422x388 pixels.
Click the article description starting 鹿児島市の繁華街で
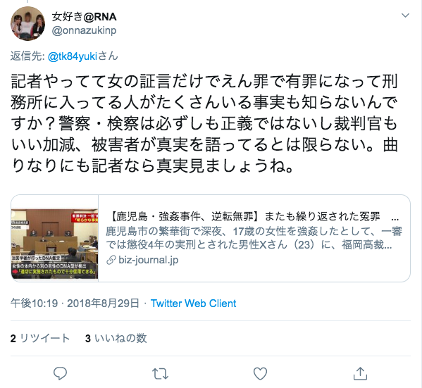click(254, 238)
